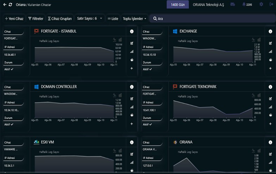The image size is (276, 174).
Task: Open pie chart report for FORTIGATE - ISTANBUL
Action: click(x=132, y=60)
